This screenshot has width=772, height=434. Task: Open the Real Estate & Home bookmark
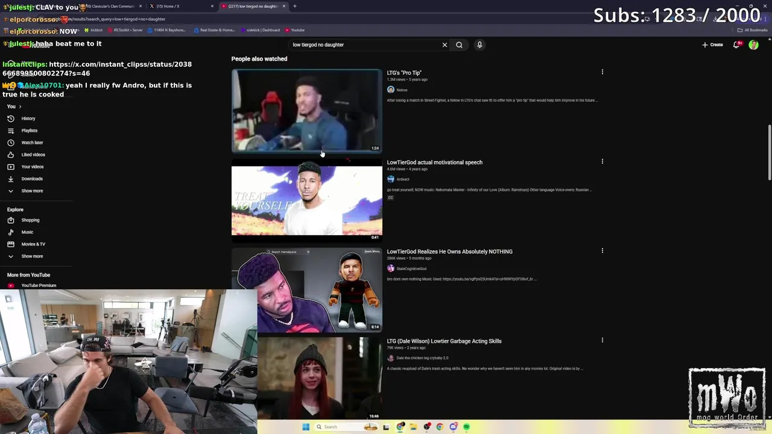pyautogui.click(x=214, y=30)
